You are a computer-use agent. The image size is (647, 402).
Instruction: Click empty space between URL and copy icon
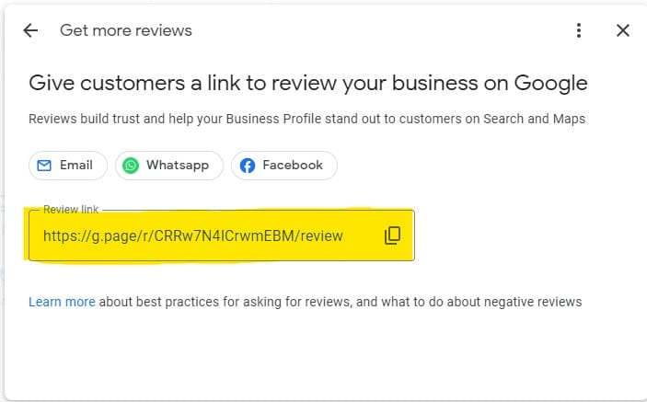point(364,235)
